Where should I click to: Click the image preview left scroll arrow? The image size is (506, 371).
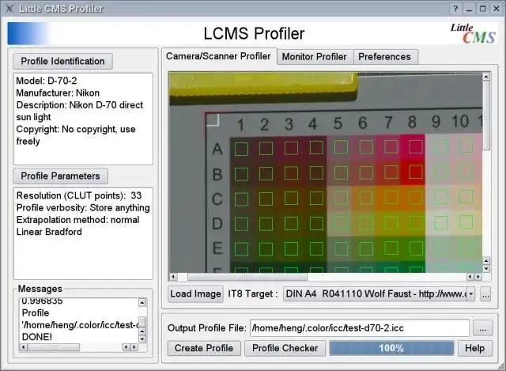pyautogui.click(x=174, y=277)
